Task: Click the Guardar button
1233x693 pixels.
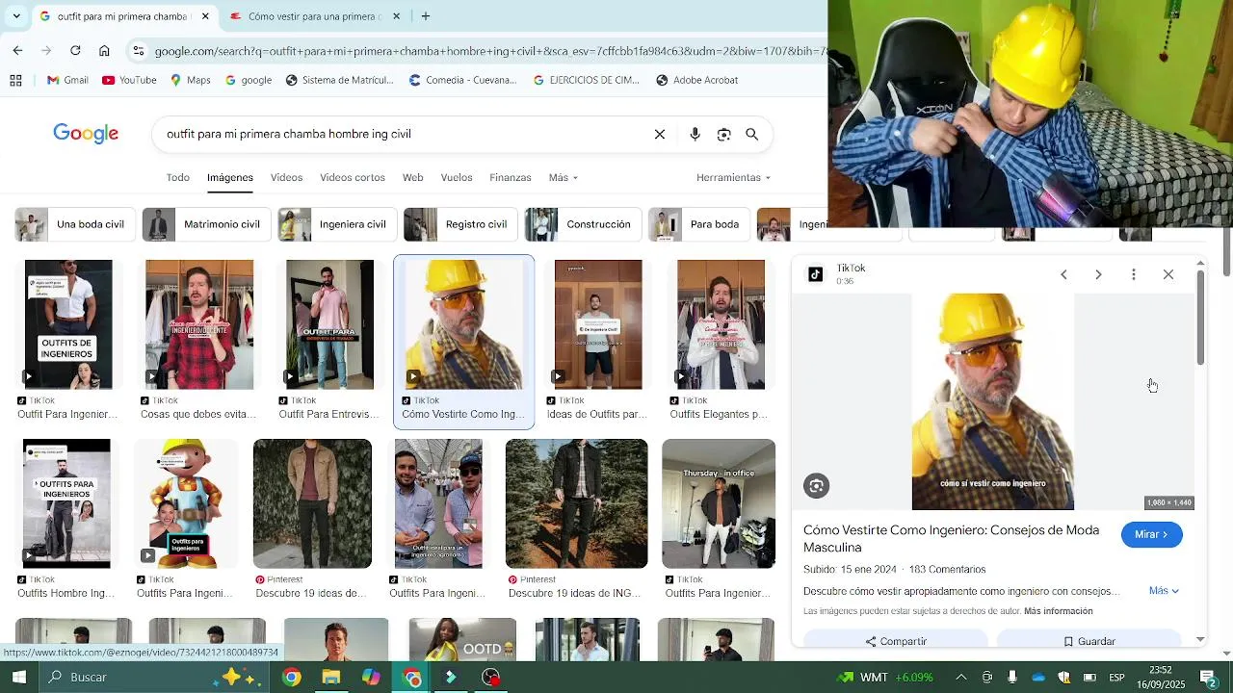Action: 1089,641
